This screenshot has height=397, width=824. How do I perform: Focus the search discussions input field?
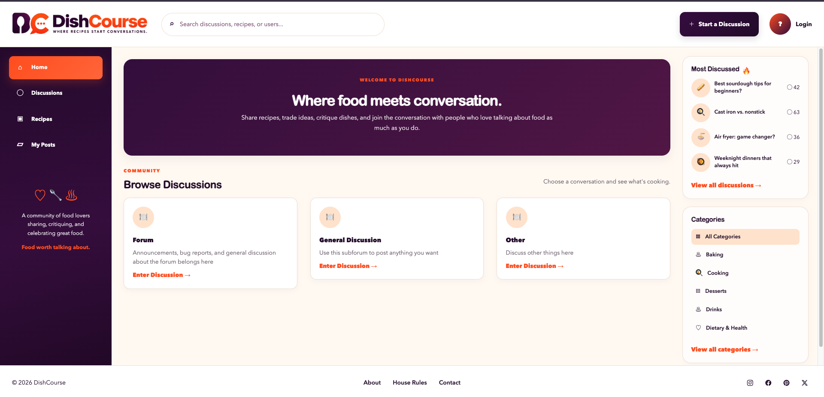tap(273, 24)
